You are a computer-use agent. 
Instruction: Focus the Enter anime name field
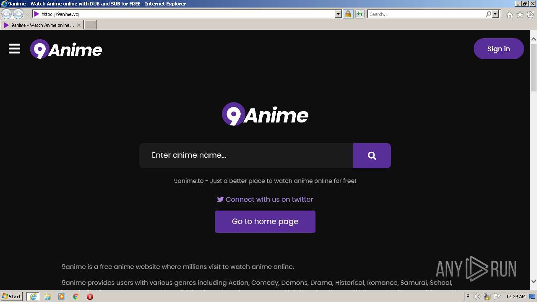point(246,156)
